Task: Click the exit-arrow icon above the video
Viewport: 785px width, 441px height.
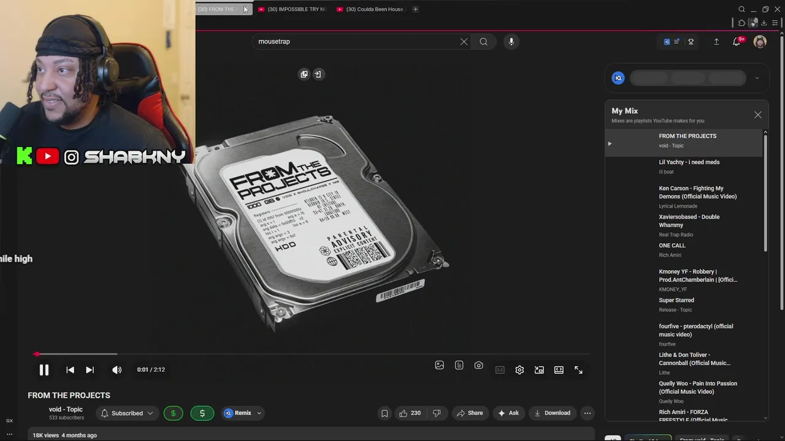Action: (x=318, y=74)
